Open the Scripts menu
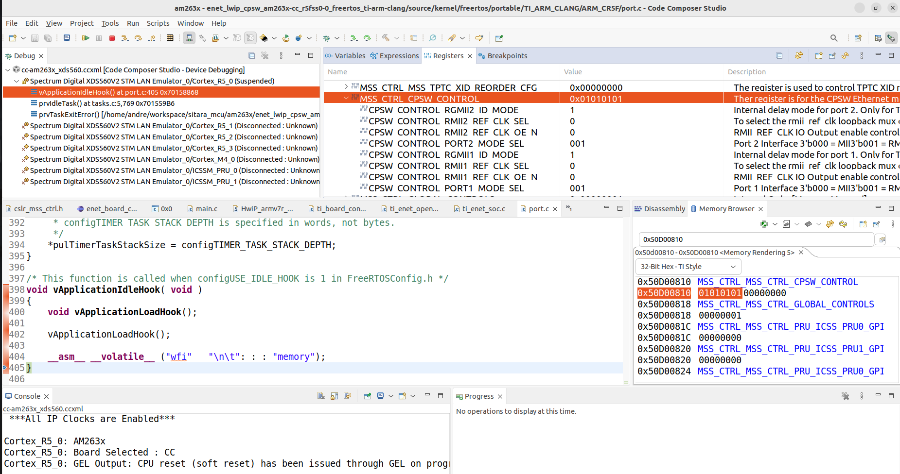Viewport: 900px width, 474px height. pos(158,23)
